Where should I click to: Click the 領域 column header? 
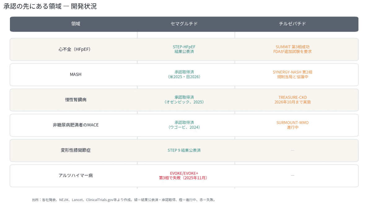pos(76,24)
